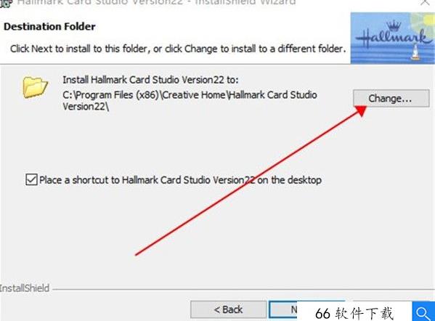This screenshot has height=321, width=435.
Task: Click the red arrowhead pointing at Change
Action: [361, 110]
